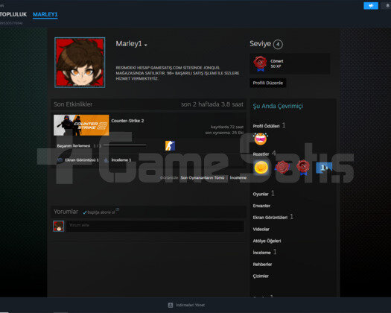Viewport: 391px width, 313px height.
Task: Click the laughing emoji profile award
Action: (261, 139)
